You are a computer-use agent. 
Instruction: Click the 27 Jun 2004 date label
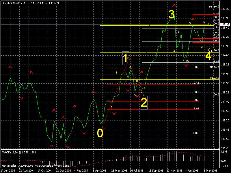pos(8,171)
